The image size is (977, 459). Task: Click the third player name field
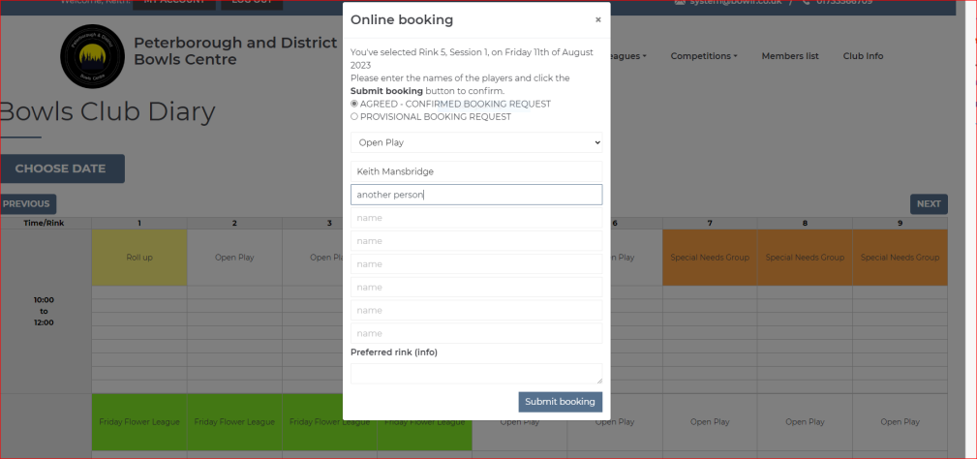(476, 218)
